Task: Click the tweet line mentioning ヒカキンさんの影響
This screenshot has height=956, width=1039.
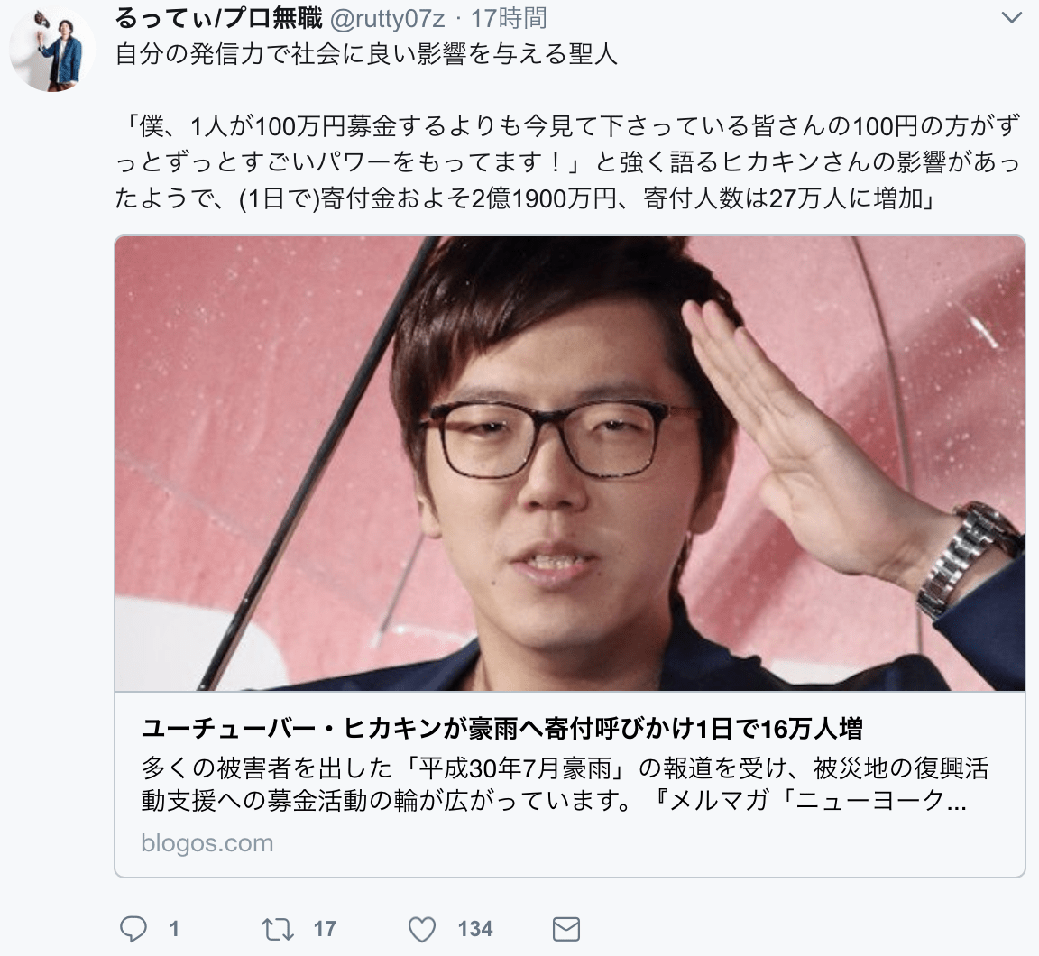Action: [568, 162]
